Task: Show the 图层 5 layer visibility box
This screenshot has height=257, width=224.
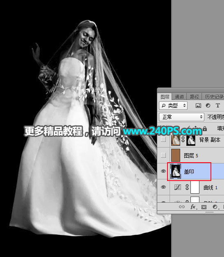Action: pyautogui.click(x=163, y=155)
